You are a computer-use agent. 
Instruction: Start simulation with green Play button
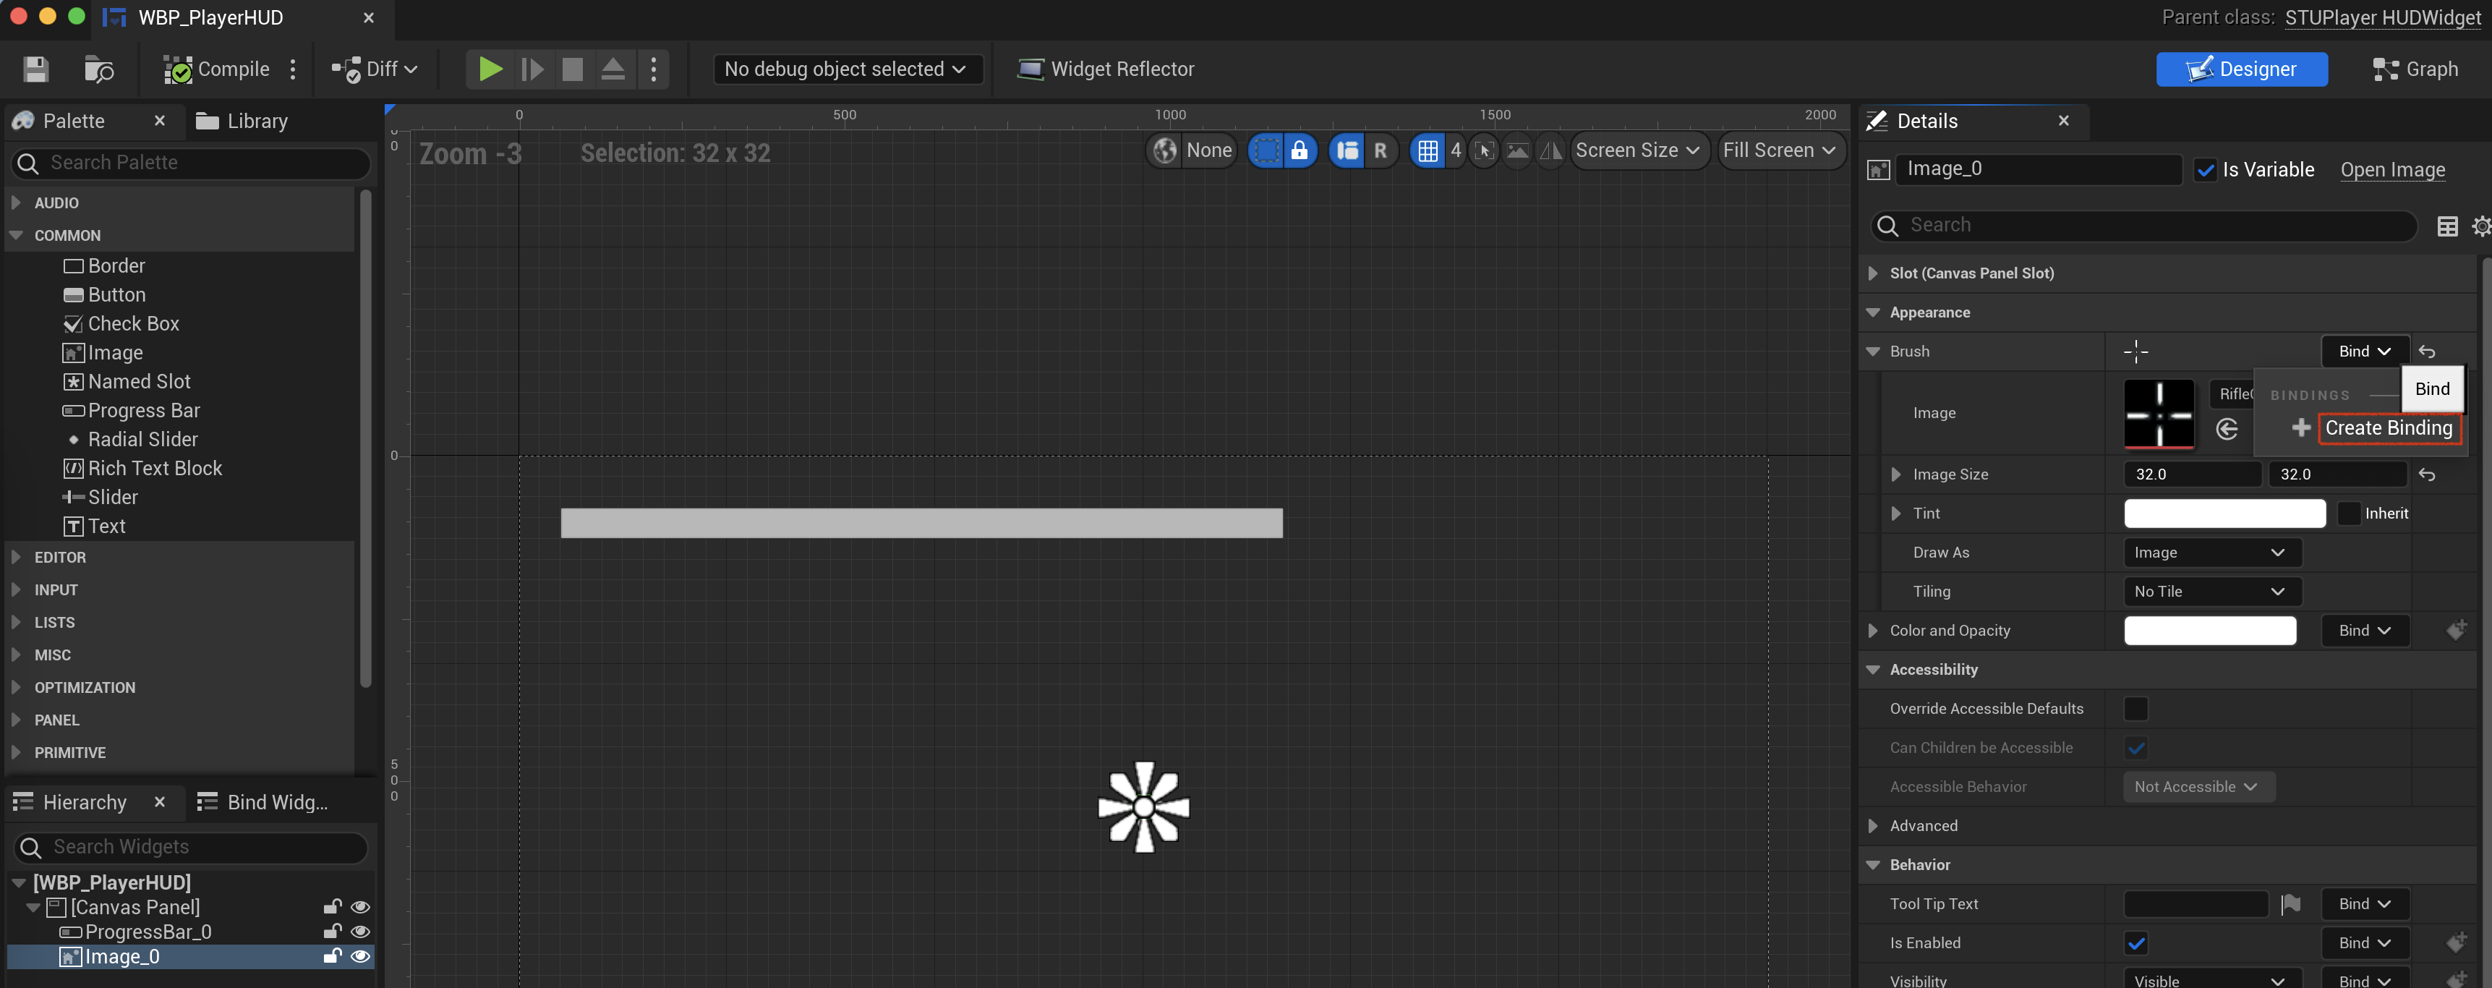pos(490,69)
